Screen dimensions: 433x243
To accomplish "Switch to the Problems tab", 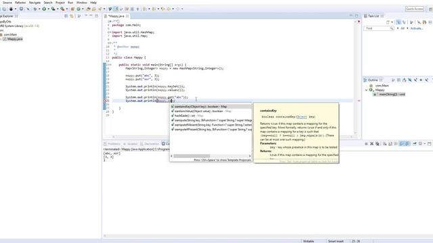I will coord(112,144).
